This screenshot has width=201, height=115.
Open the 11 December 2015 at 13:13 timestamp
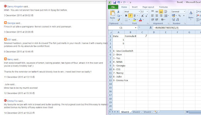point(18,77)
